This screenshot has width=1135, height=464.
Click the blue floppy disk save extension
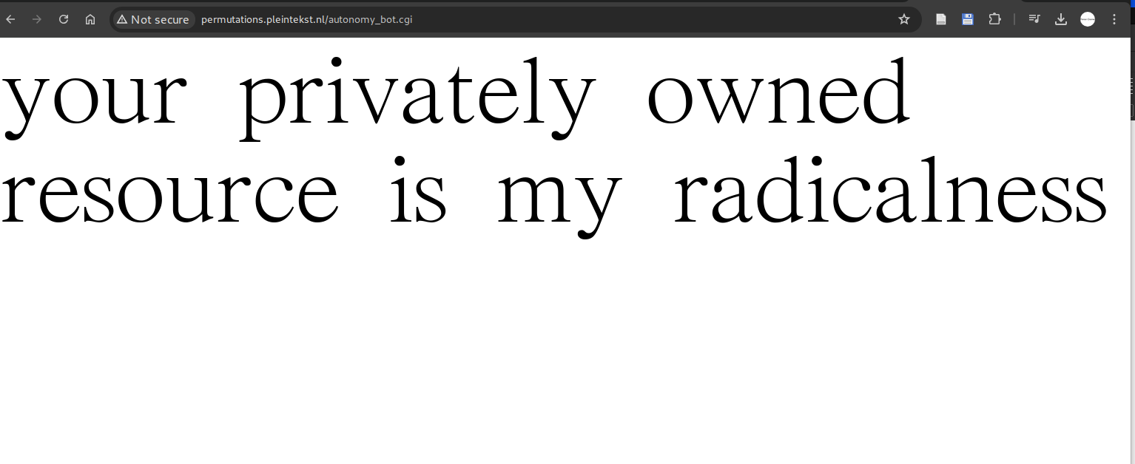tap(967, 20)
